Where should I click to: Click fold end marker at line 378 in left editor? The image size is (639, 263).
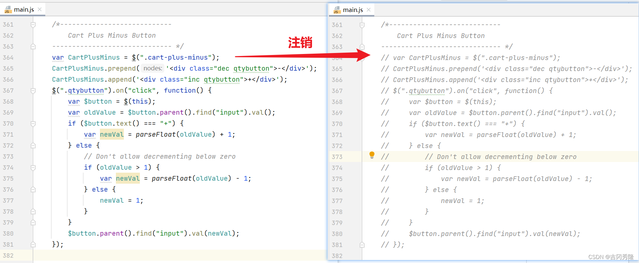click(x=33, y=212)
